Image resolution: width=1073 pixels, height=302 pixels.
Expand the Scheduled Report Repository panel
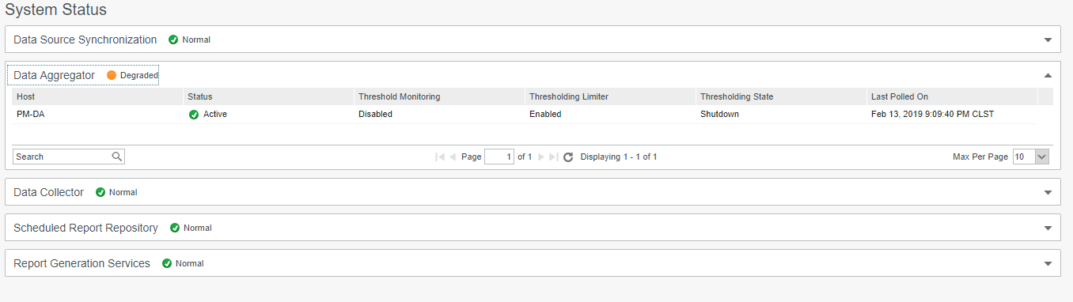point(1048,228)
